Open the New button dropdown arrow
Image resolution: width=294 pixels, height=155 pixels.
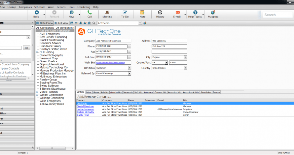(x=79, y=15)
